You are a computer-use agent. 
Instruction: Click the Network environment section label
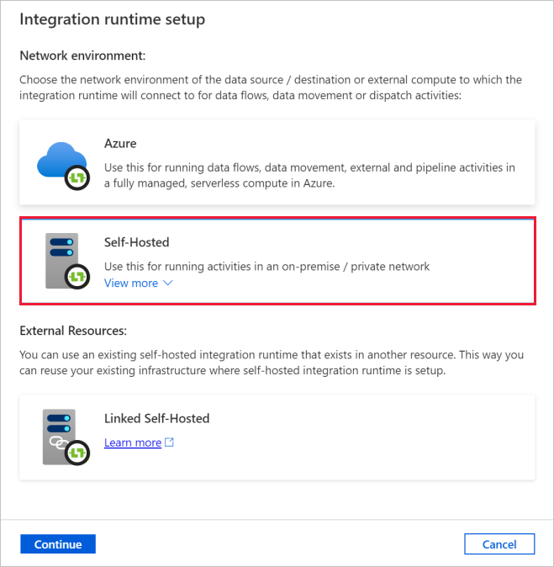pos(83,56)
